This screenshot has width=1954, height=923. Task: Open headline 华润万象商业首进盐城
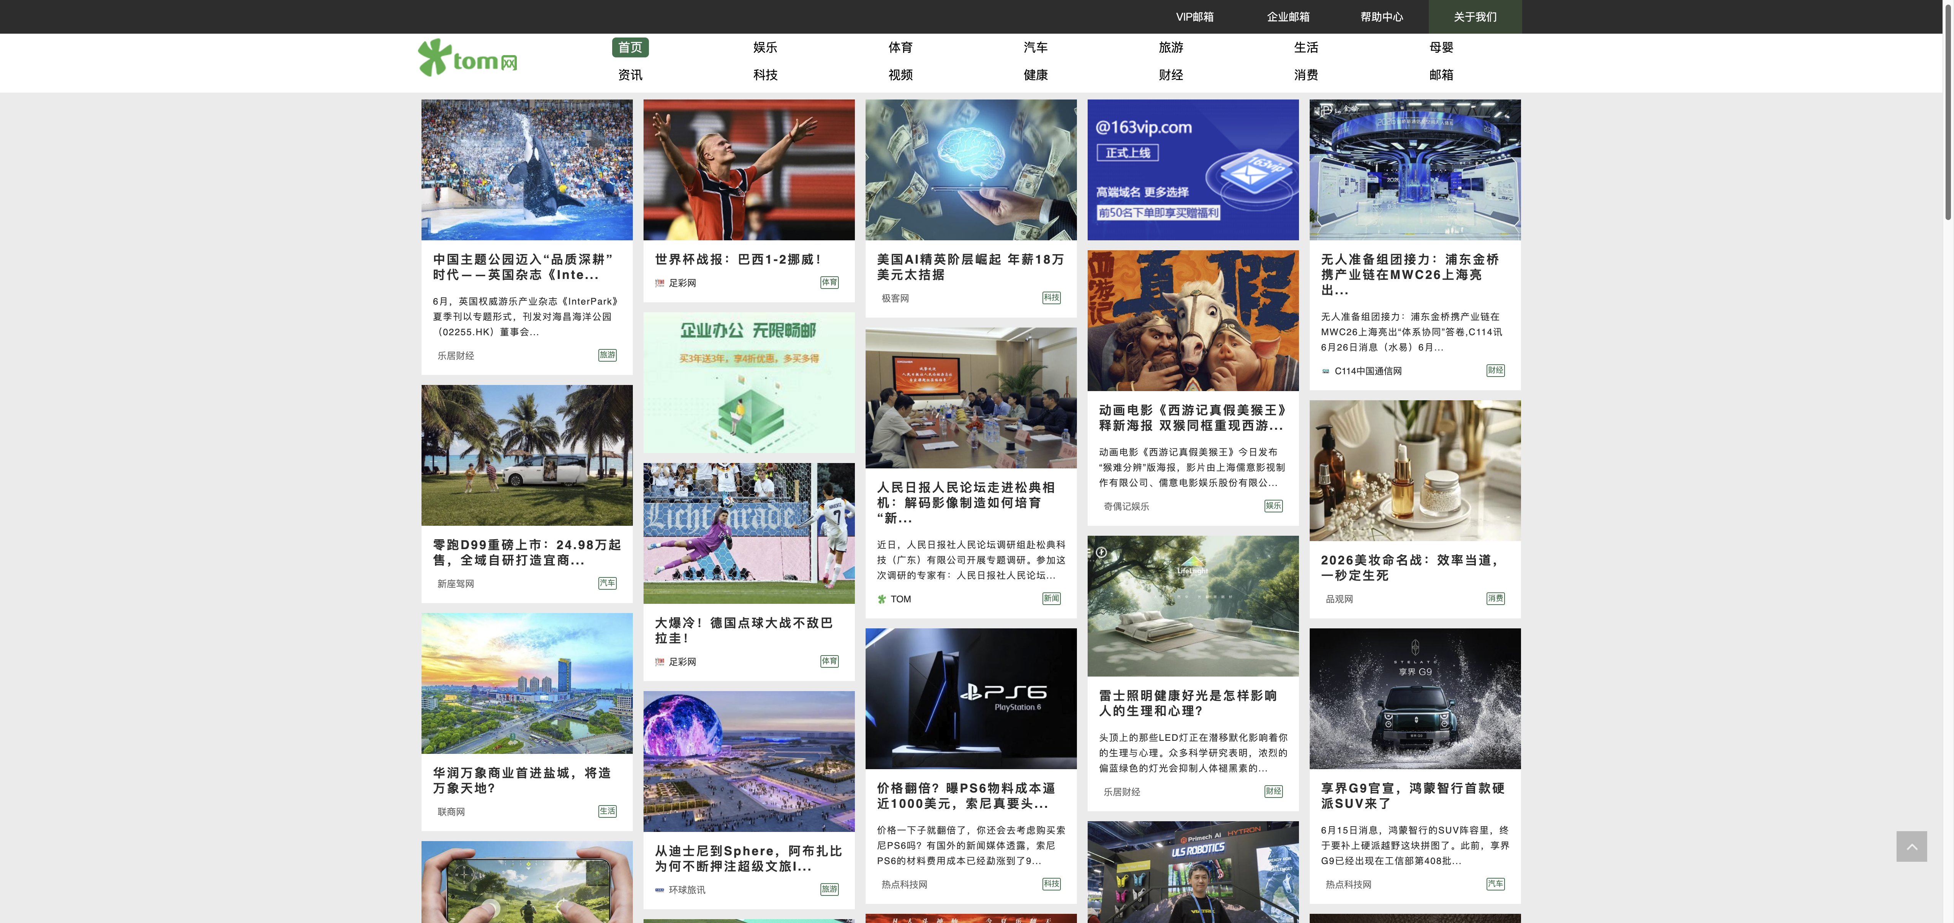click(522, 780)
